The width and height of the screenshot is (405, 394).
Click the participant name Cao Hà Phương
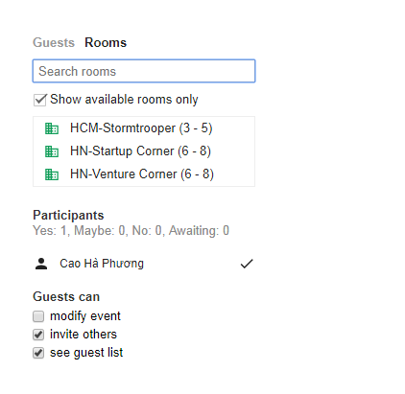click(102, 264)
